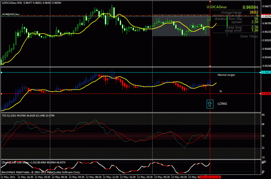Click the 'swap short' label
271x179 pixels.
(233, 31)
